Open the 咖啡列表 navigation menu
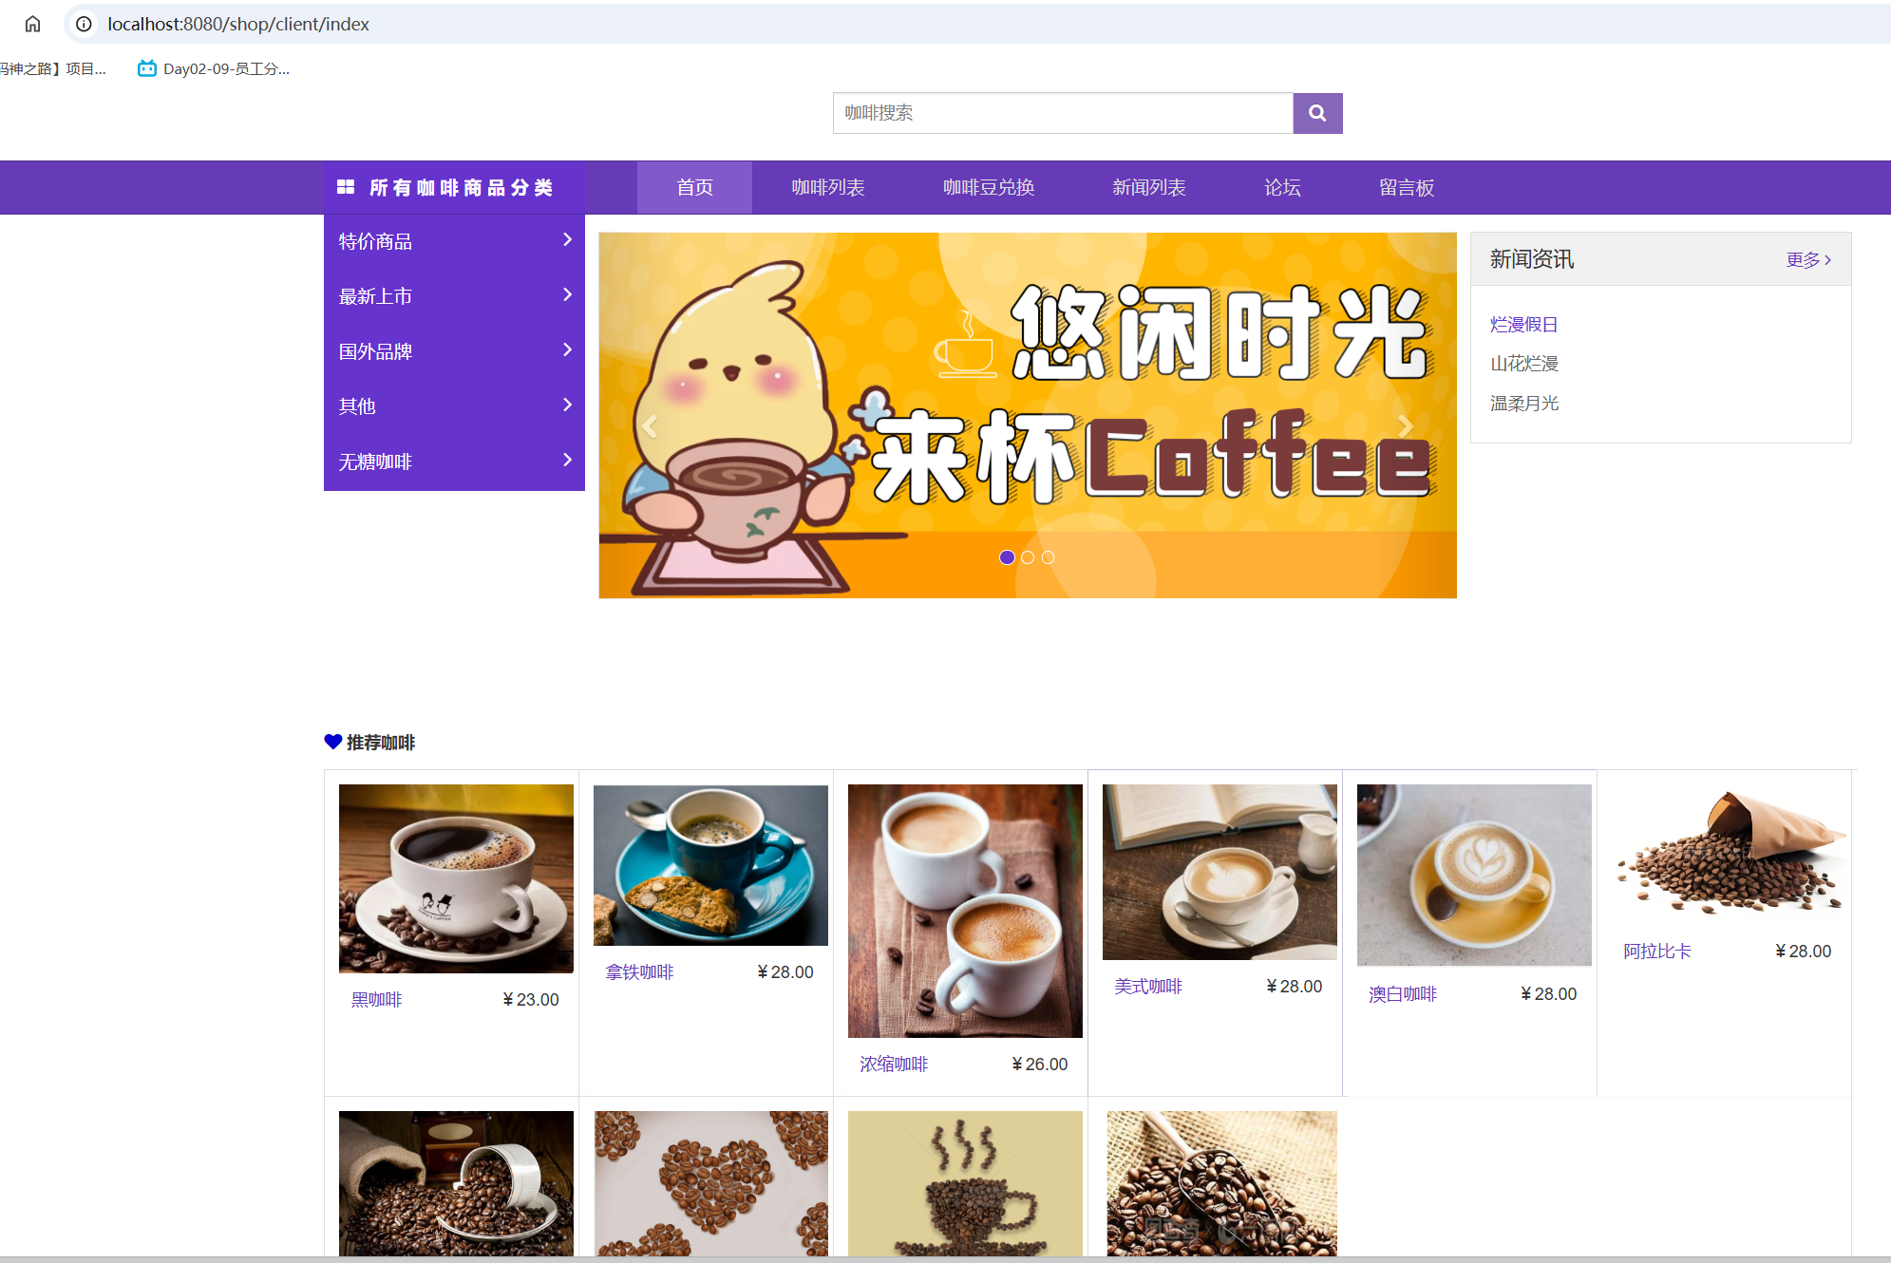1891x1263 pixels. pos(829,187)
